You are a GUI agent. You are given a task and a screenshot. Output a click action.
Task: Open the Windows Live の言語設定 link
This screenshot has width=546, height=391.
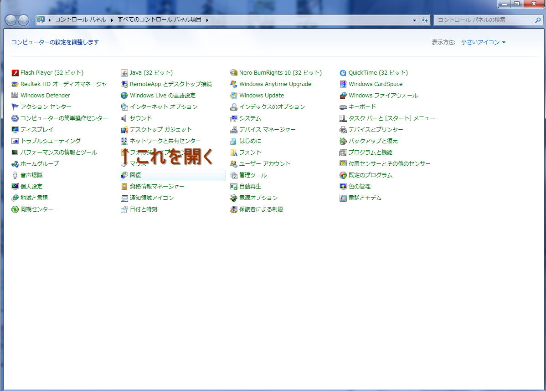tap(163, 95)
